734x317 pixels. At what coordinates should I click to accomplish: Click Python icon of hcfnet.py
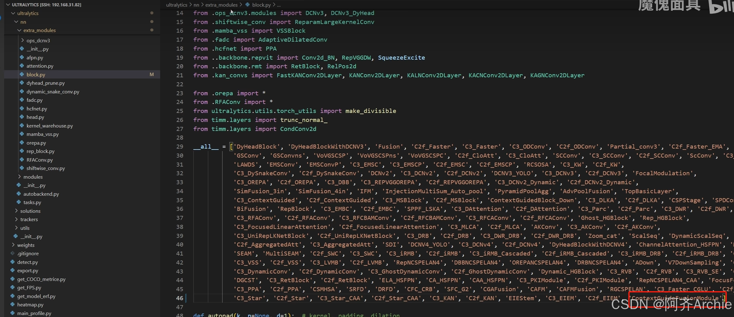22,109
